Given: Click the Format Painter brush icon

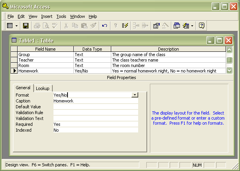Looking at the screenshot, I should coord(93,26).
